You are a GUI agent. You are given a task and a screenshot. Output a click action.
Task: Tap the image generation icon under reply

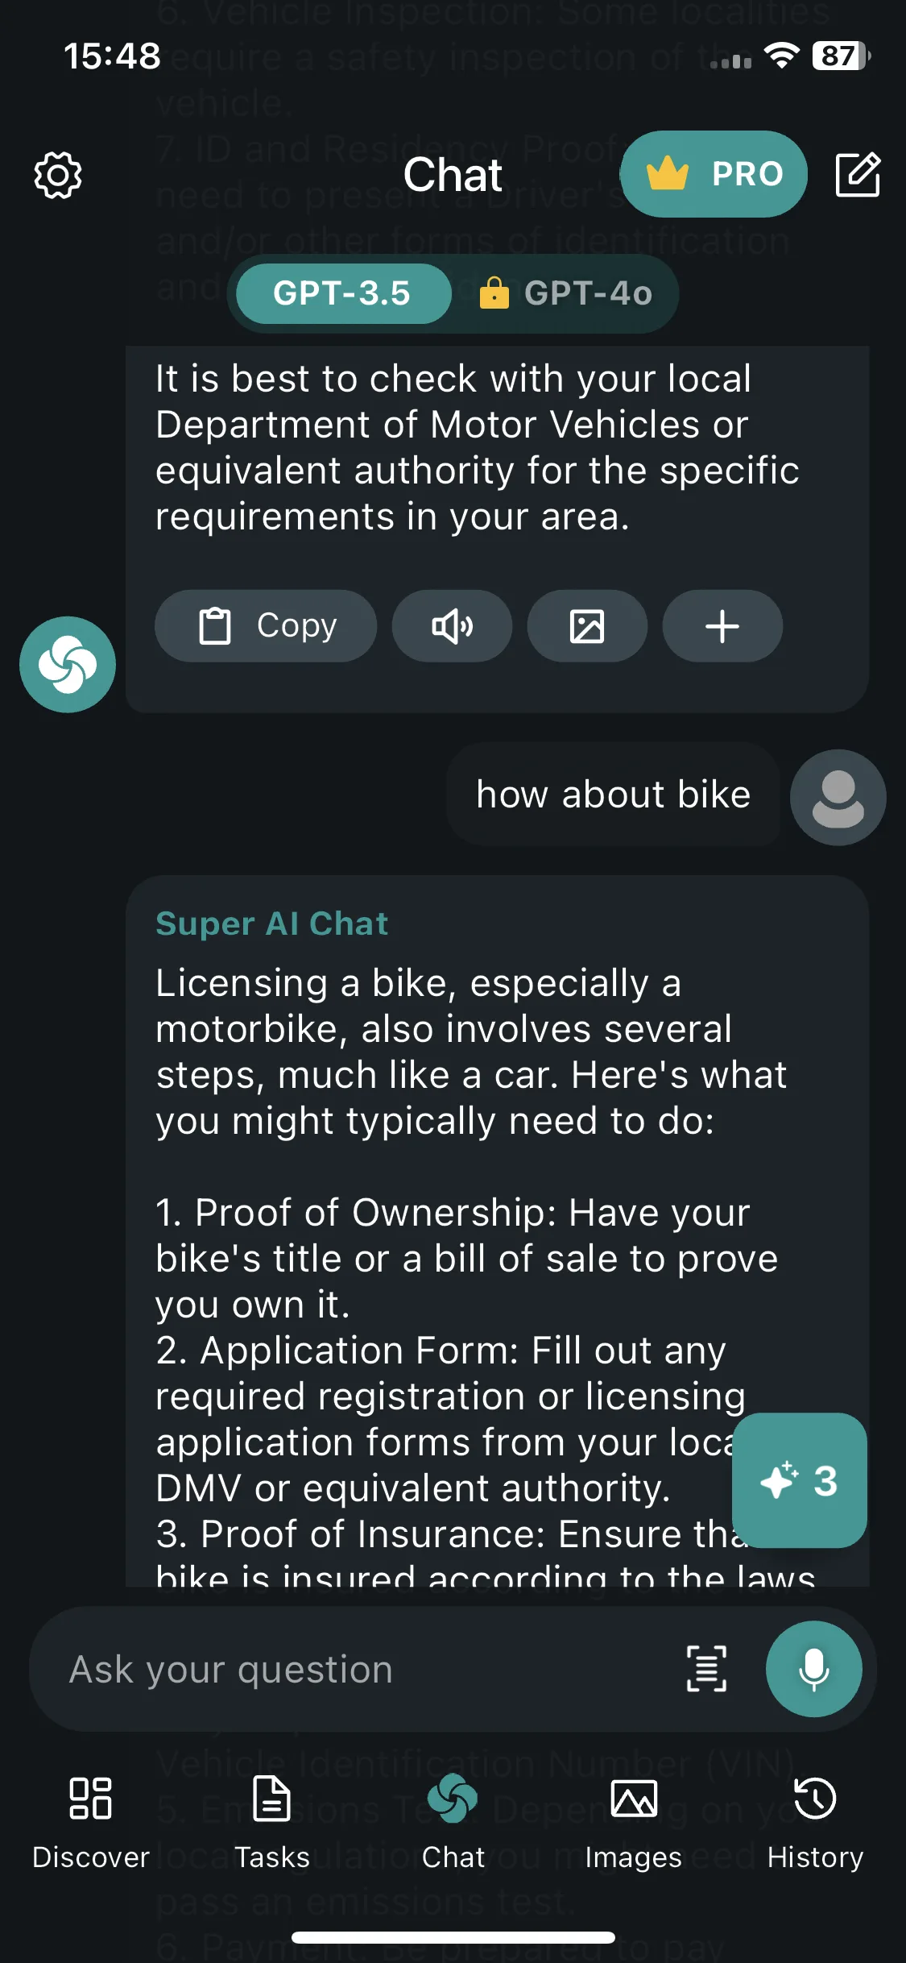(x=587, y=626)
